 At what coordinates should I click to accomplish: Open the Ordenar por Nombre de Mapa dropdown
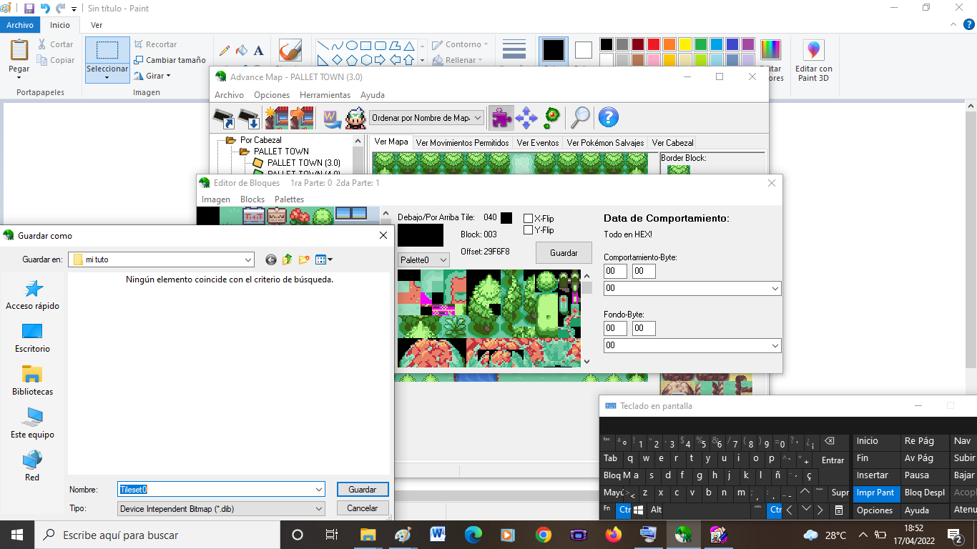coord(427,117)
